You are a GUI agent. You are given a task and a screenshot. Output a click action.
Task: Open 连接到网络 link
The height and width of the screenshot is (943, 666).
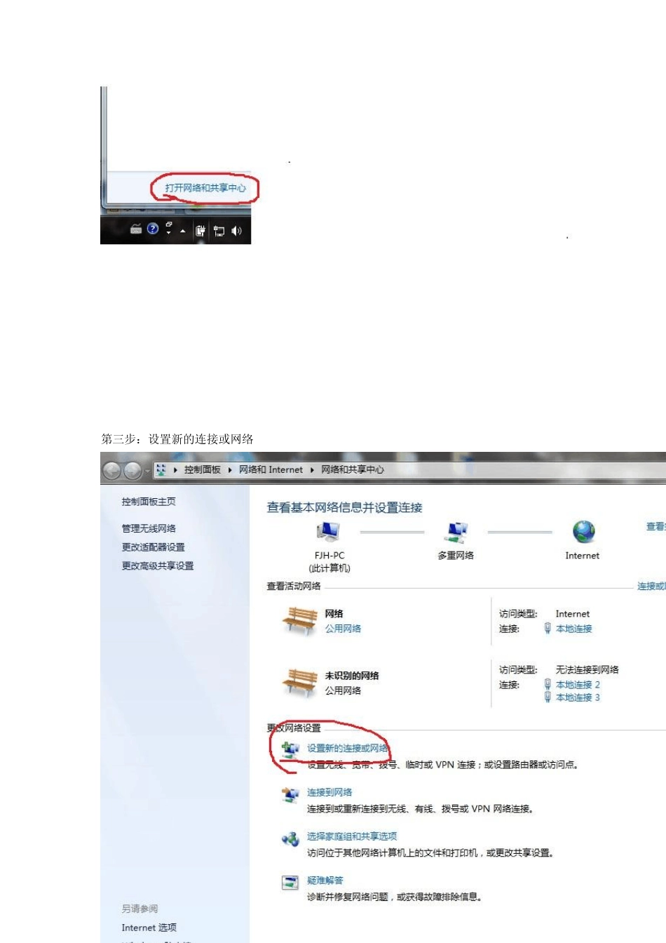329,793
